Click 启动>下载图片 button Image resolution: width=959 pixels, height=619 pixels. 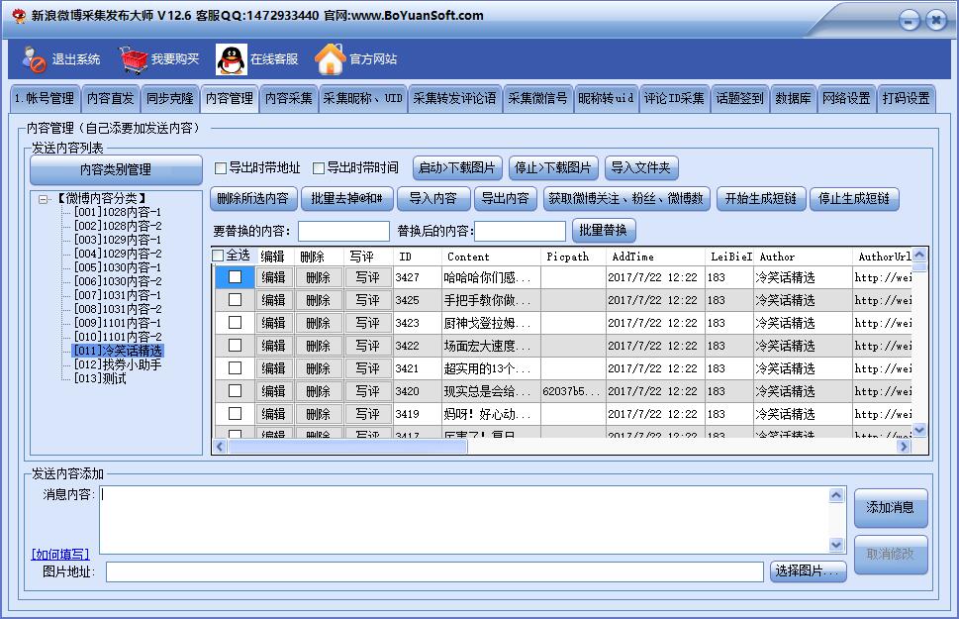click(457, 167)
